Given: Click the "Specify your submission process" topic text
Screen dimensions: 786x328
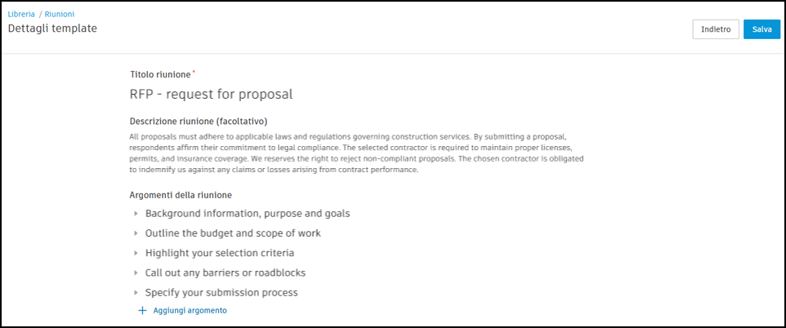Looking at the screenshot, I should [x=221, y=292].
